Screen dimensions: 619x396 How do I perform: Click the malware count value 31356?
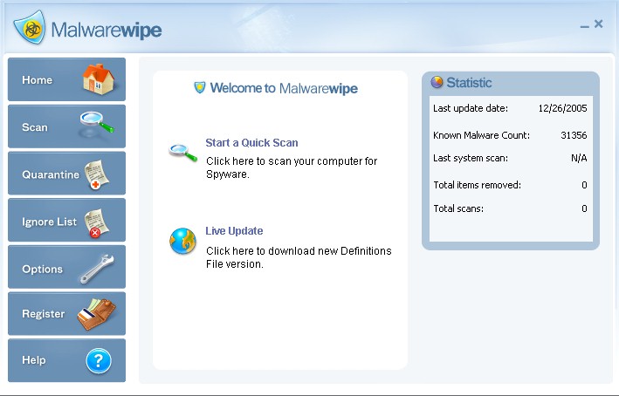tap(574, 135)
